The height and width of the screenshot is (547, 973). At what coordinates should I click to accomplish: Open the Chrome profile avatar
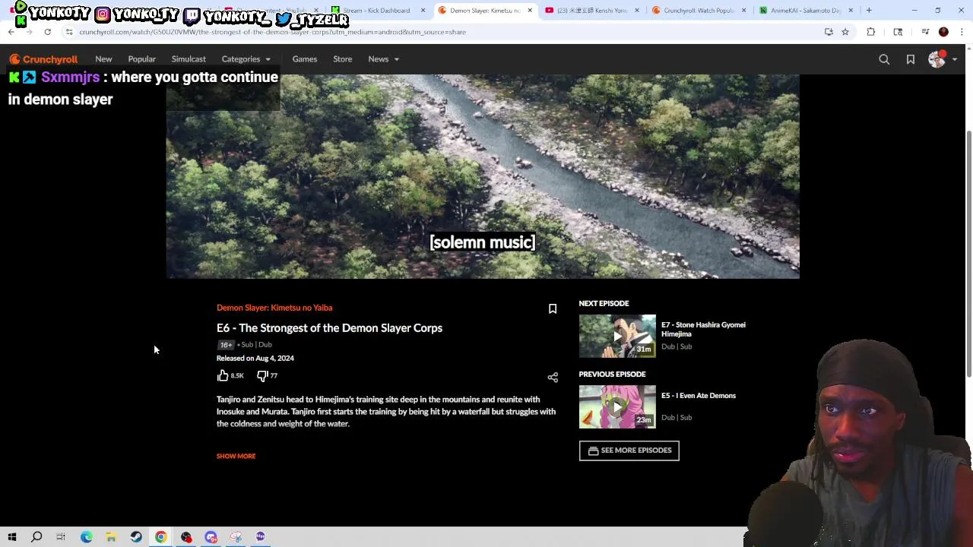(x=943, y=32)
